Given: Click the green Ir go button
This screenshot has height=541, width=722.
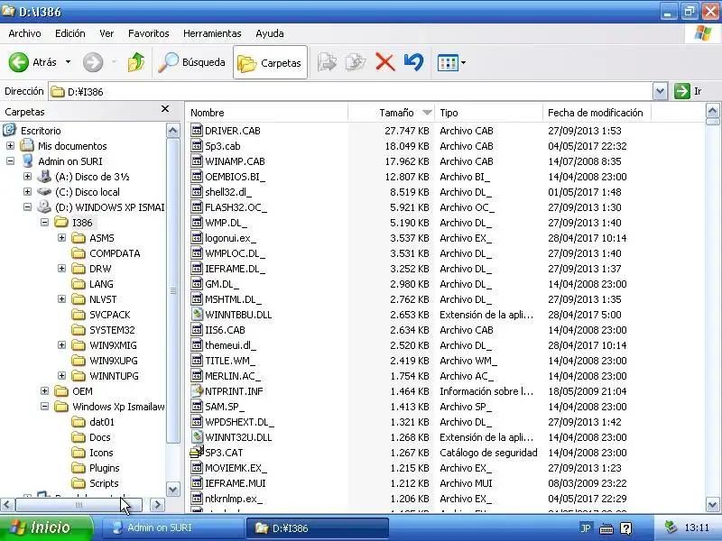Looking at the screenshot, I should click(x=688, y=91).
